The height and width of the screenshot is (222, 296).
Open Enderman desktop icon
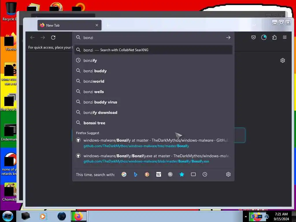(9, 132)
